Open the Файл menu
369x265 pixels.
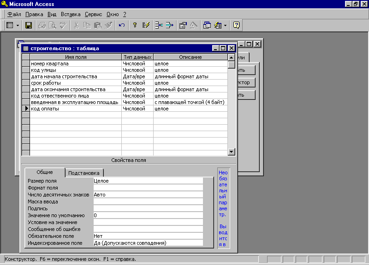[x=14, y=14]
